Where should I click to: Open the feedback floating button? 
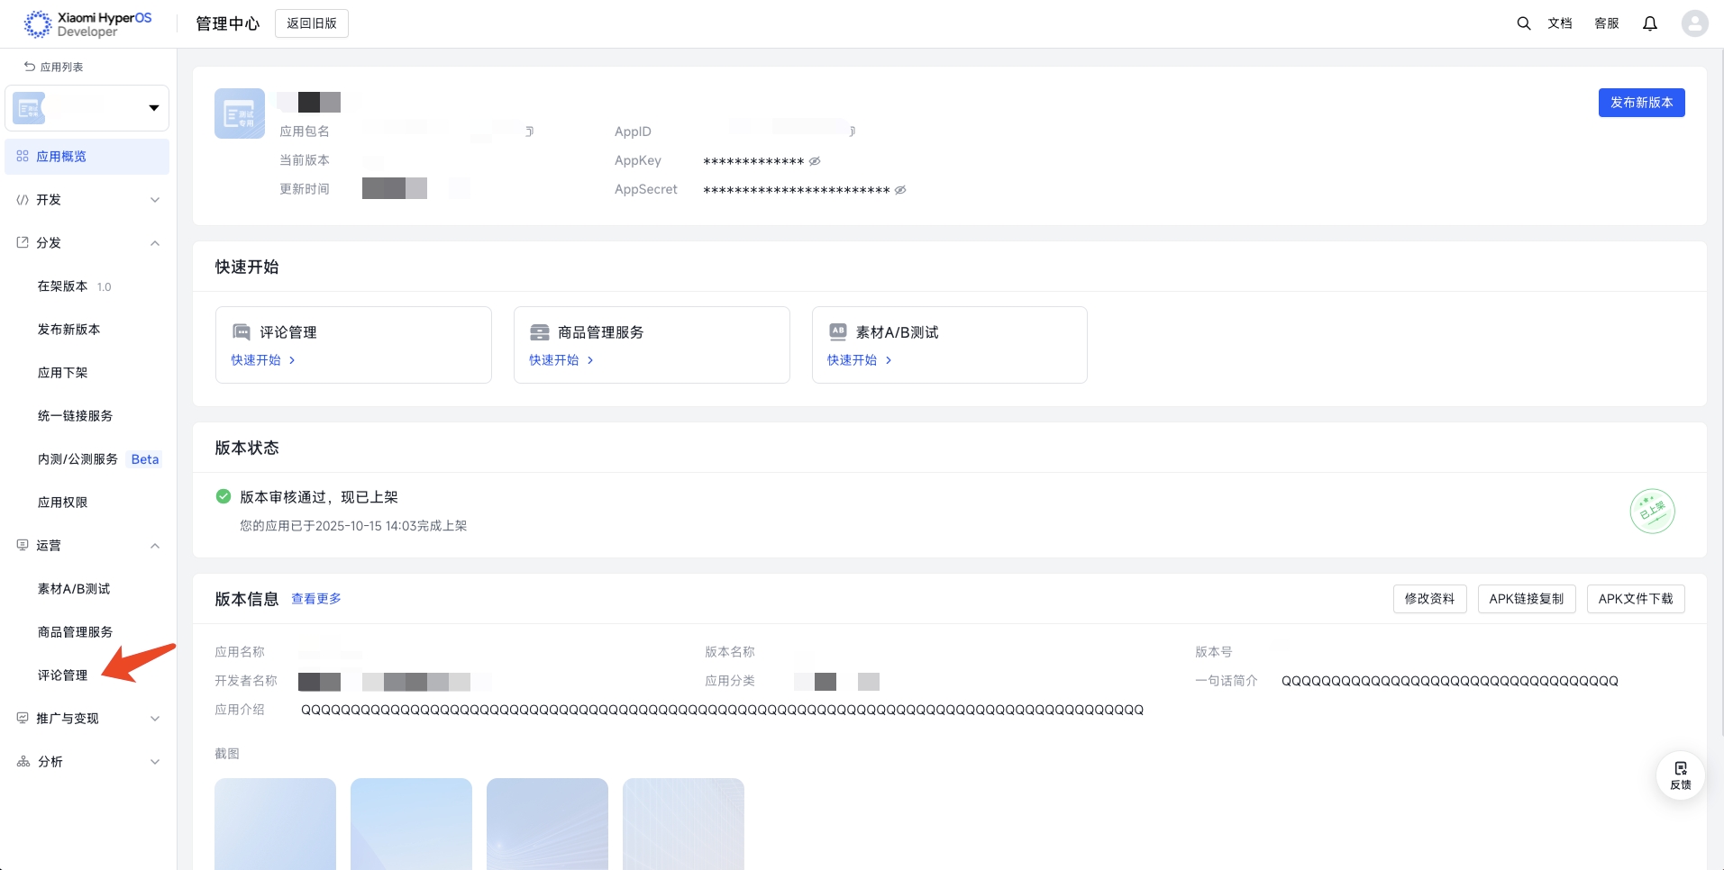pos(1680,775)
